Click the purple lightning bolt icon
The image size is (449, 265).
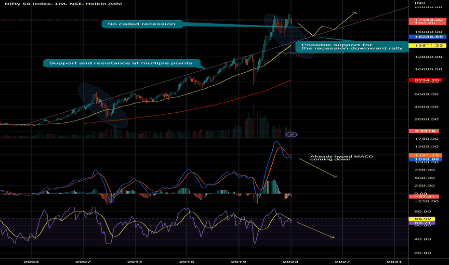[291, 134]
